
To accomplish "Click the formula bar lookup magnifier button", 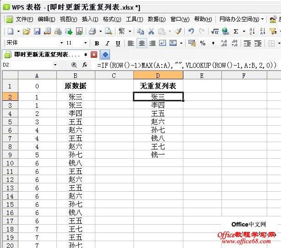I will [x=74, y=65].
